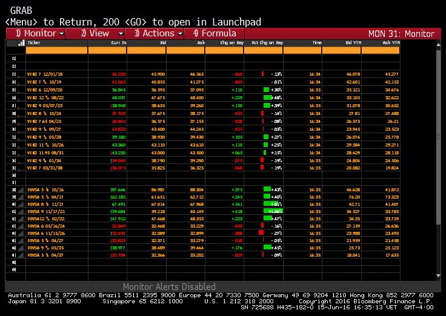The width and height of the screenshot is (446, 316).
Task: Select the VENZ 12 08/22 ticker row
Action: pyautogui.click(x=45, y=97)
